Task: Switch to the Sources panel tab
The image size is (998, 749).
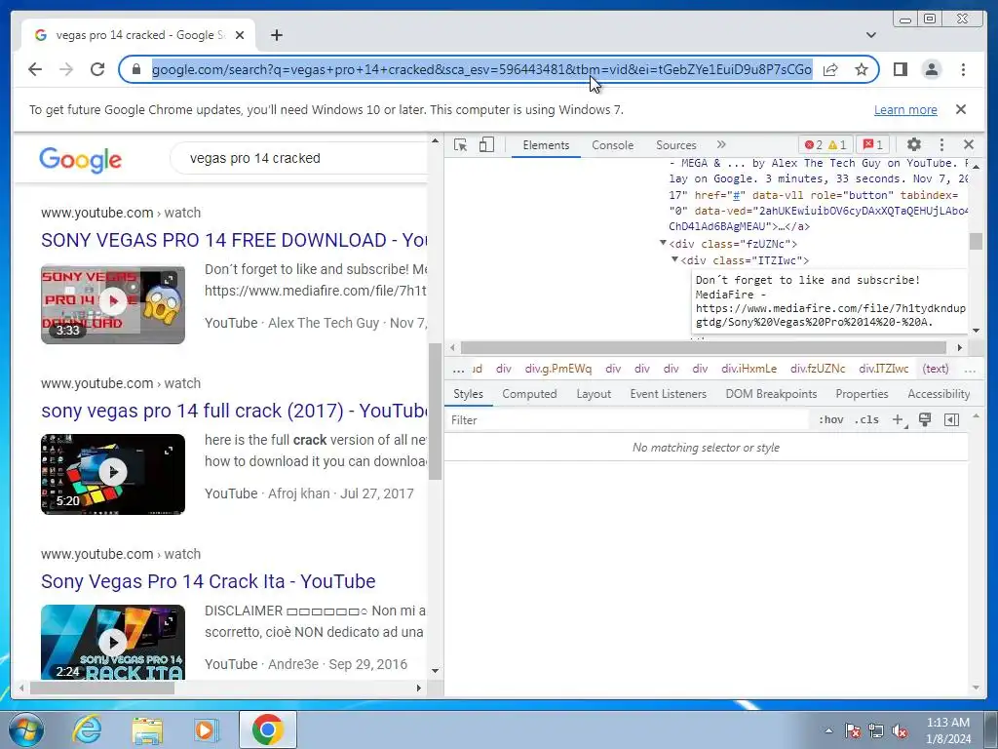Action: [676, 145]
